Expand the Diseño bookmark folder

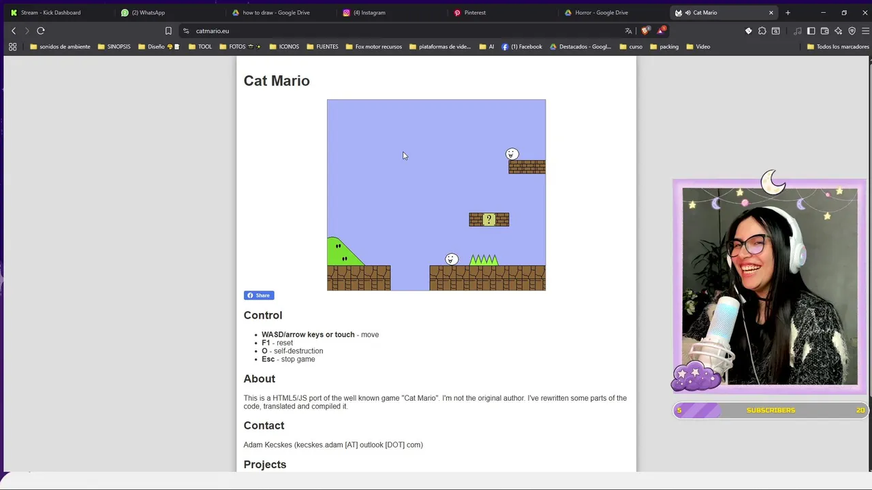[159, 47]
